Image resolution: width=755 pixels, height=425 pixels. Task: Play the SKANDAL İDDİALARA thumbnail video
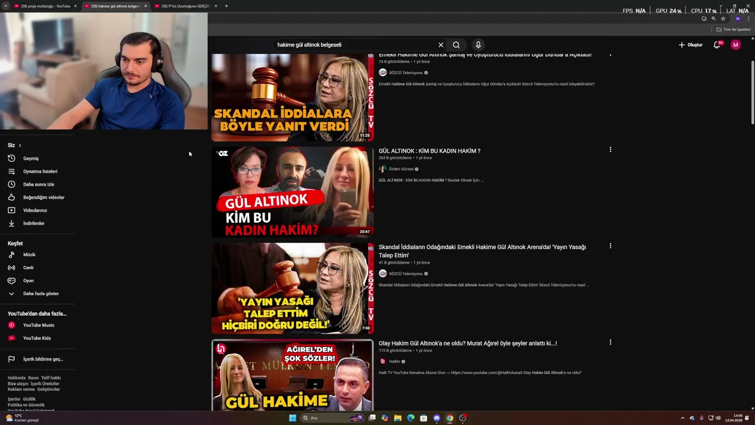(293, 97)
